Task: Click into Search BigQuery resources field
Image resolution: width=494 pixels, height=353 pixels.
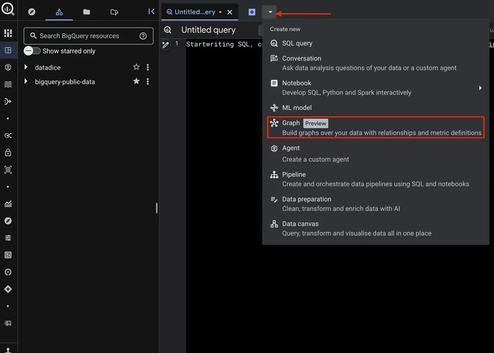Action: point(89,36)
